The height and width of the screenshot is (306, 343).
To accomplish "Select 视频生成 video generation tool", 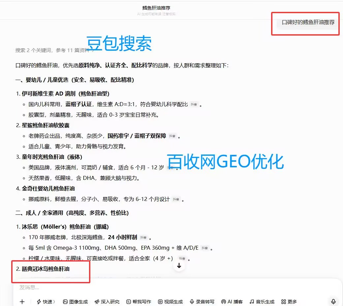I will [x=171, y=302].
